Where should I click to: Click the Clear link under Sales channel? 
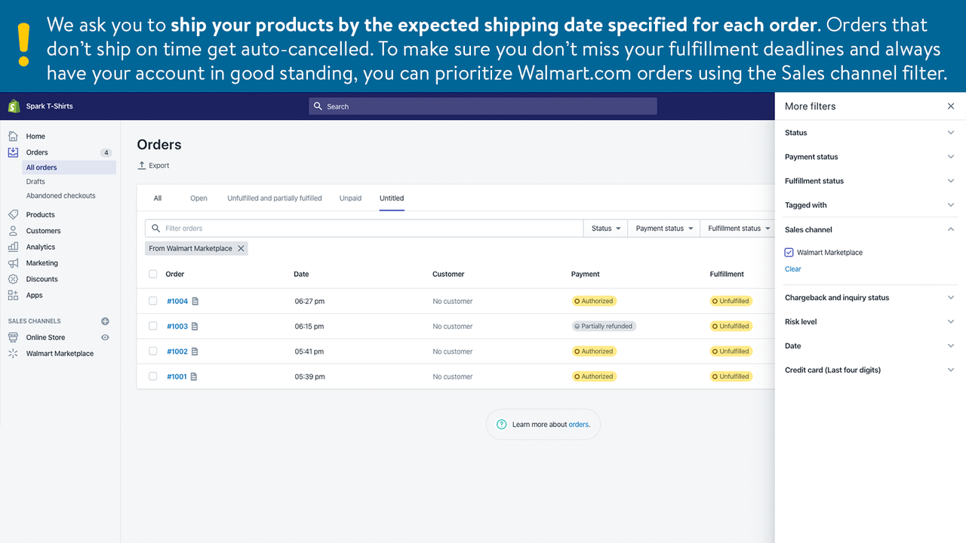[792, 269]
